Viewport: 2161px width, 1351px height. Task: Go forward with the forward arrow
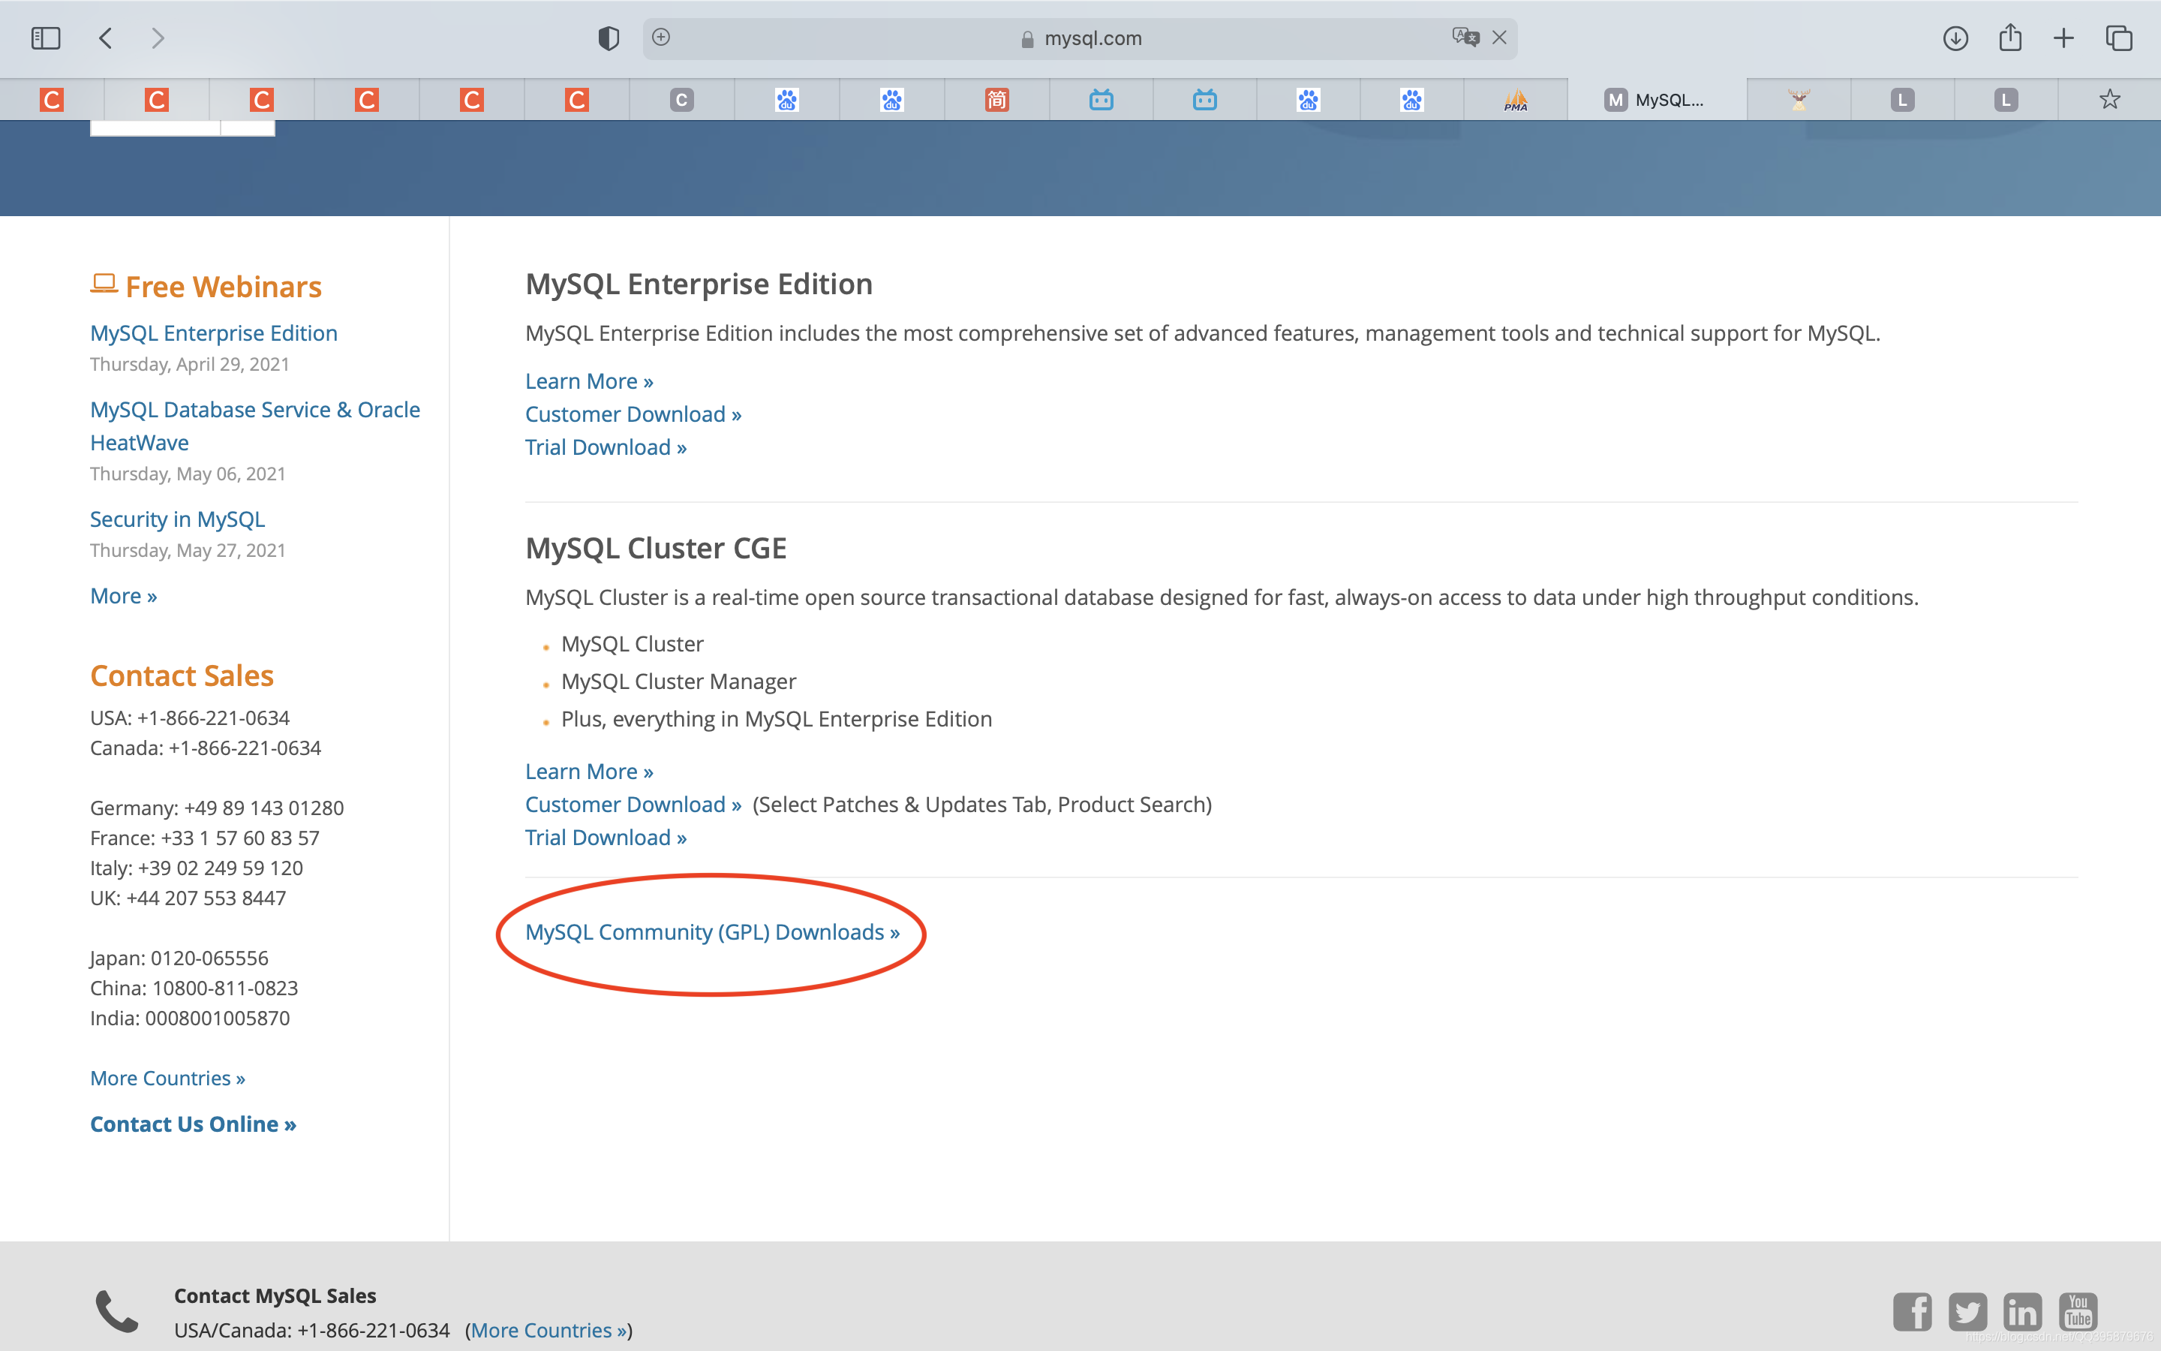pos(158,38)
